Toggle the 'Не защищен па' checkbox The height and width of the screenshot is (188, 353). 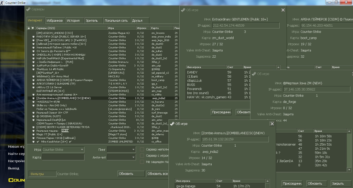click(142, 162)
